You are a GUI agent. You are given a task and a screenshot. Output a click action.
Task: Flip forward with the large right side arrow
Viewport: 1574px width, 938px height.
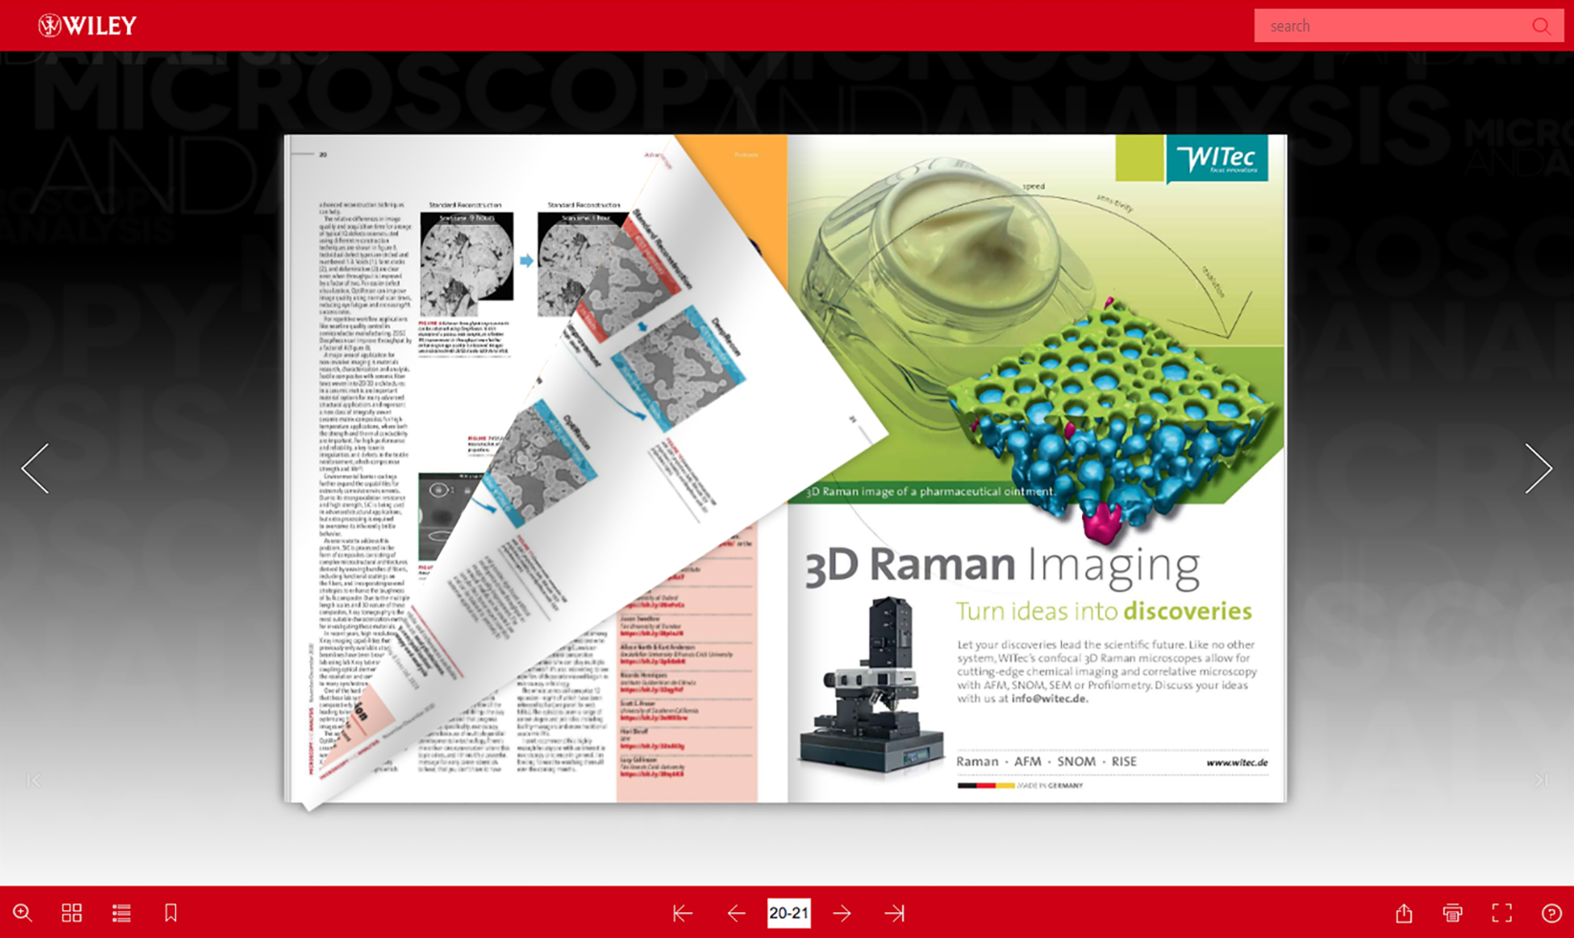[x=1538, y=469]
